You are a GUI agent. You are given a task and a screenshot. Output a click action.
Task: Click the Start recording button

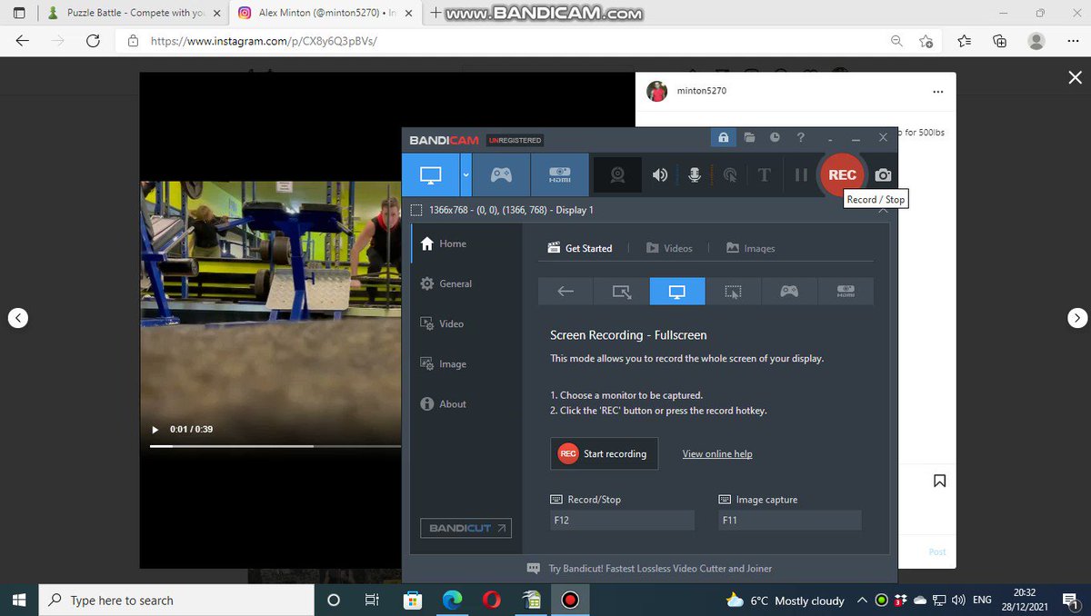pos(605,453)
